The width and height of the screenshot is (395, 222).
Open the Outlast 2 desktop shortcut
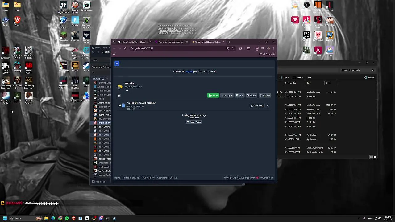17,97
